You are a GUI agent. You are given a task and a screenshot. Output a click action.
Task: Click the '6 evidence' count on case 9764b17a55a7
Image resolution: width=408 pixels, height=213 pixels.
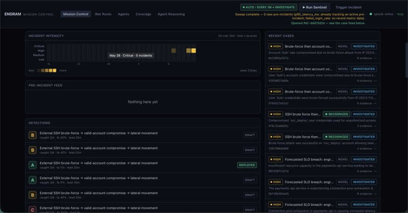[364, 104]
